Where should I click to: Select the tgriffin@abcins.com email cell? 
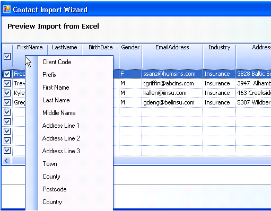(172, 83)
